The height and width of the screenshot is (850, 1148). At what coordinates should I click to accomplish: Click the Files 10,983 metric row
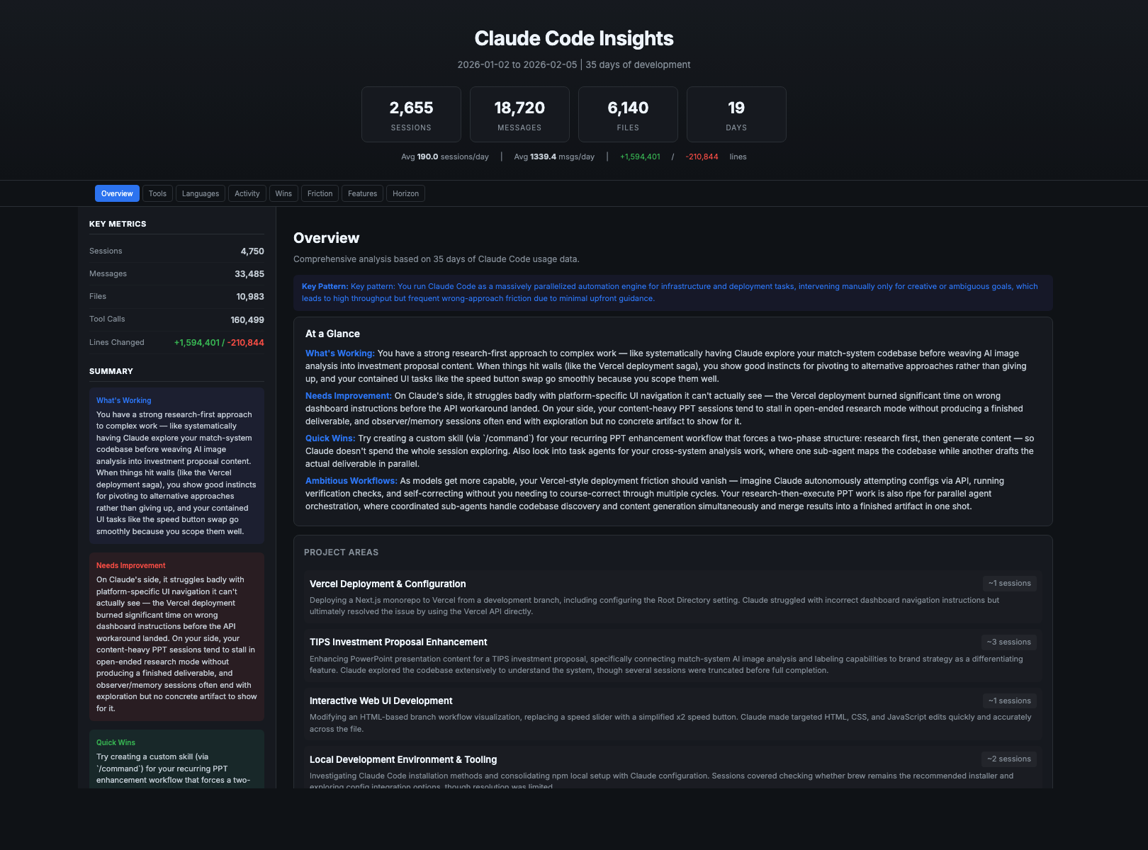(176, 296)
